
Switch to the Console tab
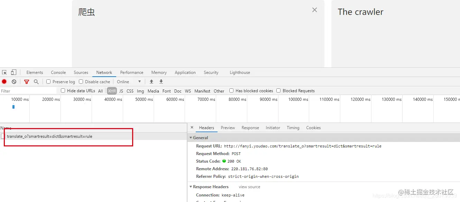click(x=58, y=73)
